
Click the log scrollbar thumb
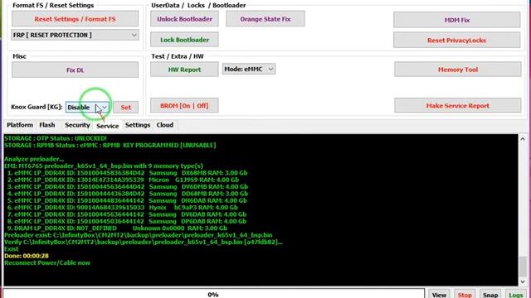tap(523, 266)
